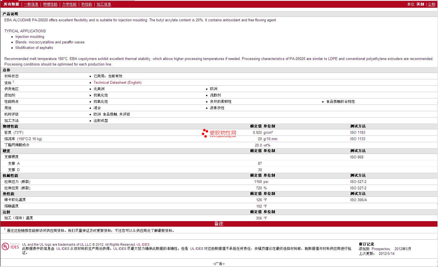The height and width of the screenshot is (267, 438).
Task: Click the 注射 section header
Action: point(6,212)
